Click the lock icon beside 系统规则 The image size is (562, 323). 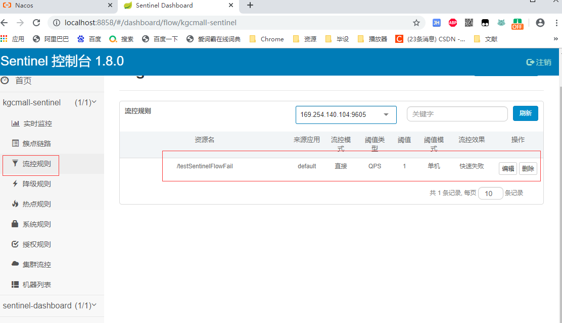click(x=15, y=224)
